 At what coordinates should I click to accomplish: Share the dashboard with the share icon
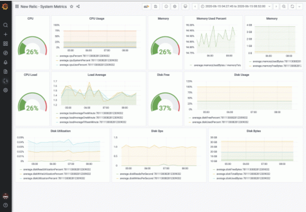[x=78, y=6]
